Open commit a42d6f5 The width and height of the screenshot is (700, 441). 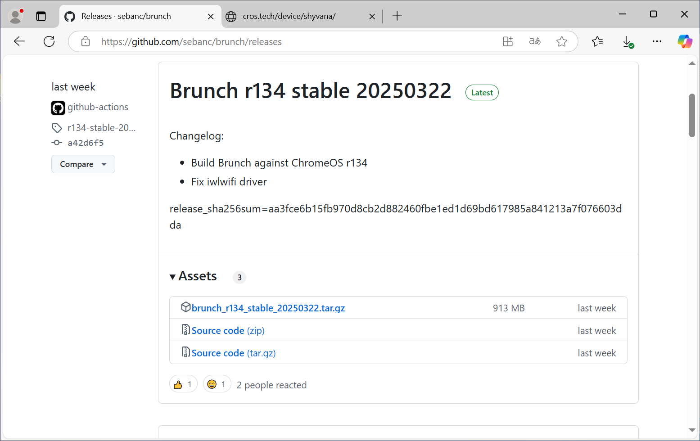tap(86, 143)
